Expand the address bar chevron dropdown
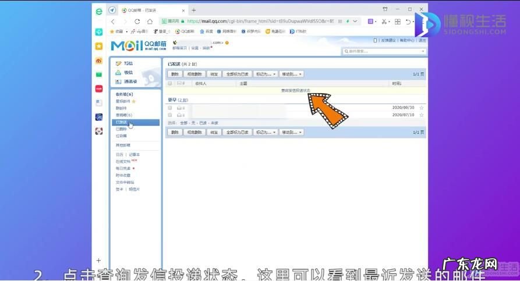 pyautogui.click(x=355, y=21)
